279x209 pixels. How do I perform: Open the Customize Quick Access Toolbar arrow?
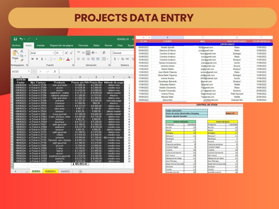(37, 39)
